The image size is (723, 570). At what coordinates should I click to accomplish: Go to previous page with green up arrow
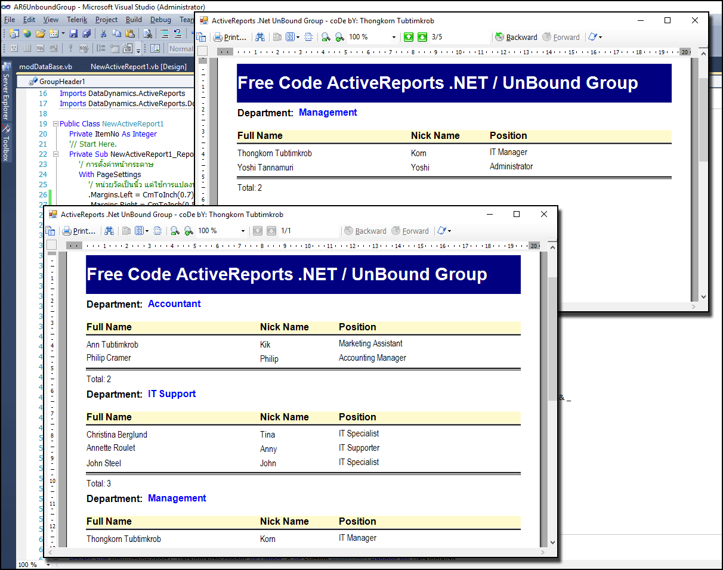click(x=409, y=37)
